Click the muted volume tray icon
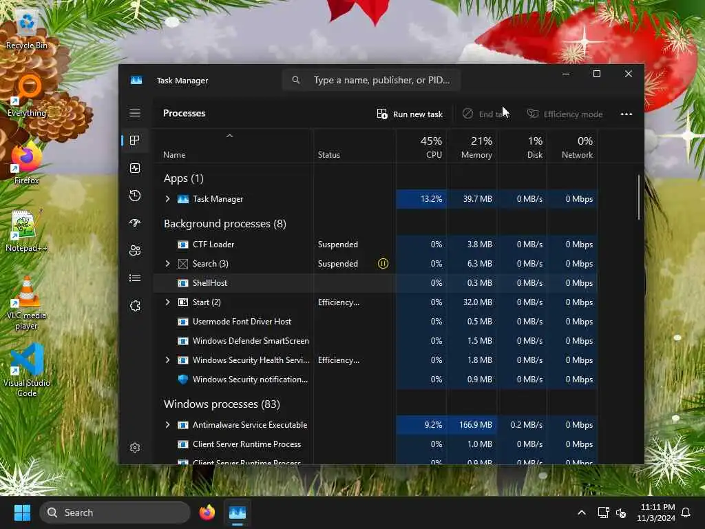The height and width of the screenshot is (529, 705). click(x=622, y=512)
